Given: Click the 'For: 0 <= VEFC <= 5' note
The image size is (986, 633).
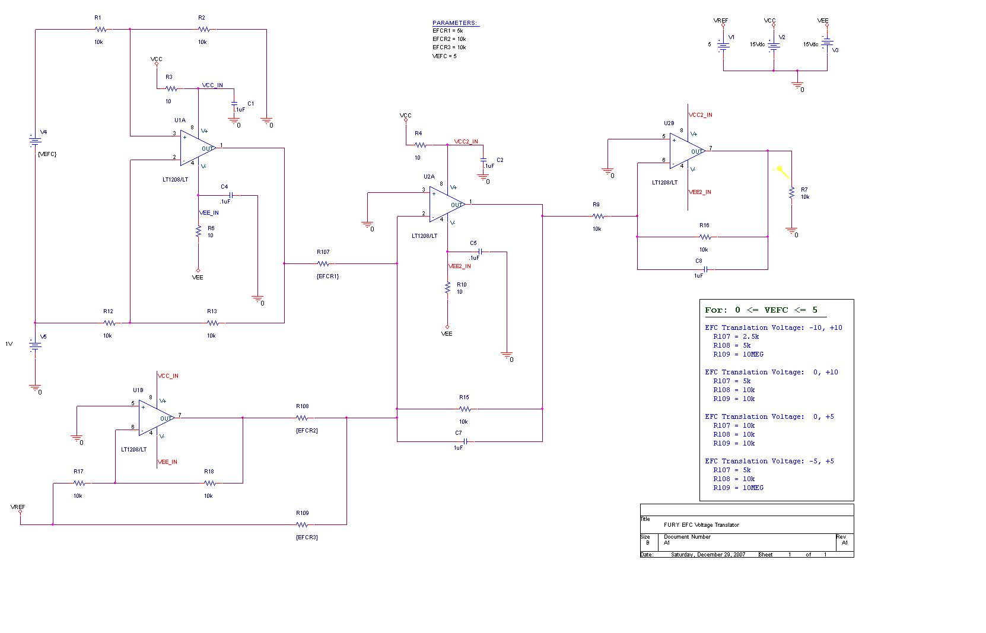Looking at the screenshot, I should tap(761, 310).
